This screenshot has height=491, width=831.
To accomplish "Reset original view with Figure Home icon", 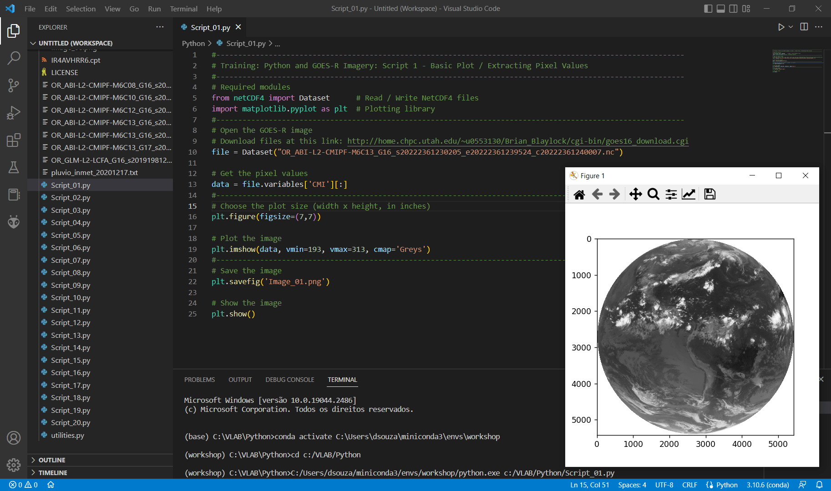I will coord(579,195).
